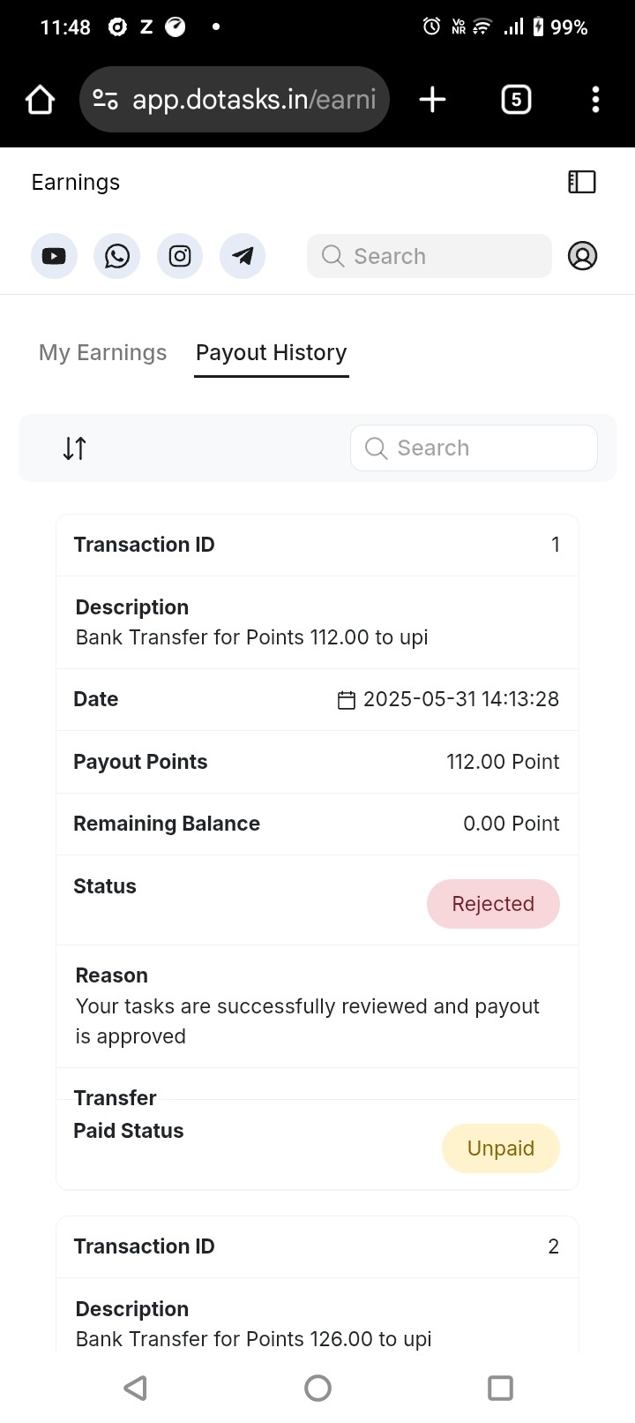The width and height of the screenshot is (635, 1423).
Task: Open the browser tab switcher
Action: click(x=516, y=100)
